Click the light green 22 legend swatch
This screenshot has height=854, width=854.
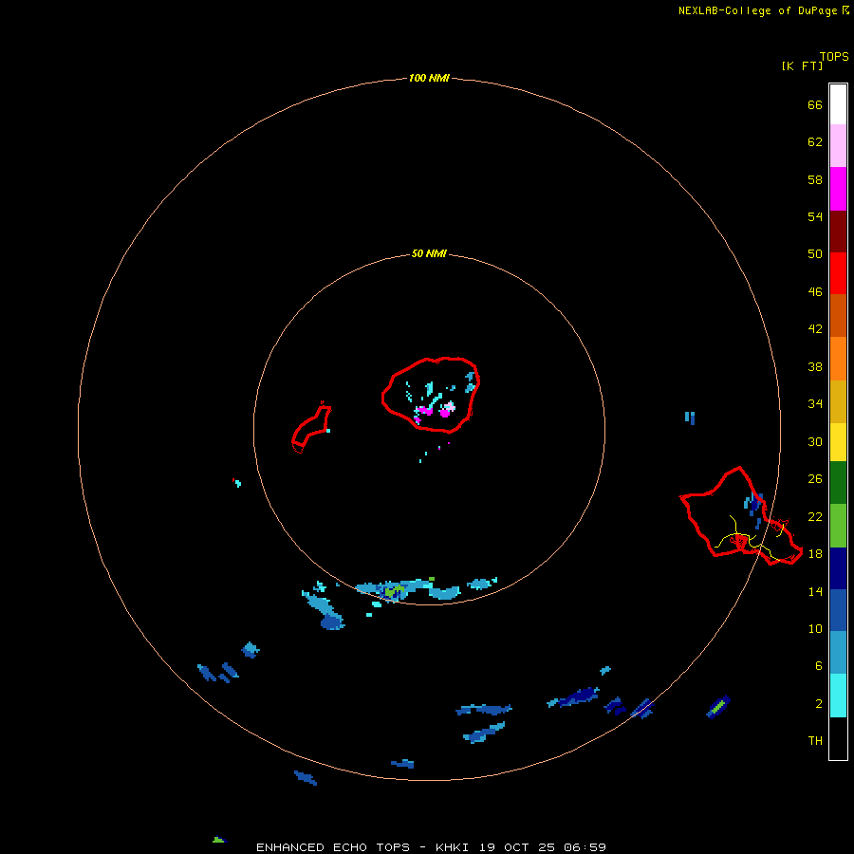838,526
